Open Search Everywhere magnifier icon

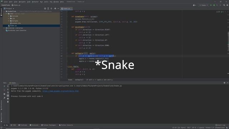[x=224, y=5]
